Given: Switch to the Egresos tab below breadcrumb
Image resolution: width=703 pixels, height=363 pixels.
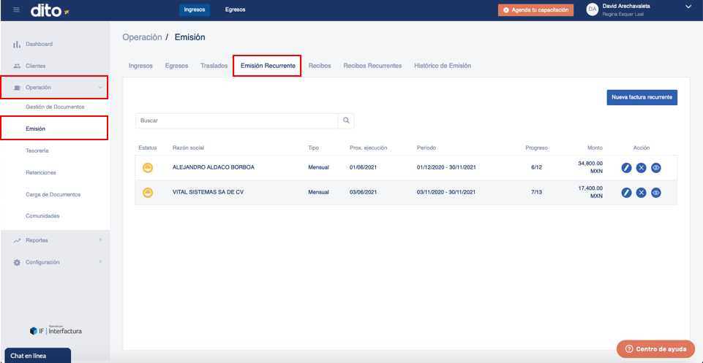Looking at the screenshot, I should (176, 66).
